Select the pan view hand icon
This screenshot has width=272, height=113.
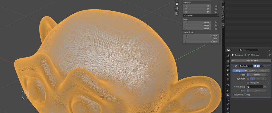click(x=177, y=4)
